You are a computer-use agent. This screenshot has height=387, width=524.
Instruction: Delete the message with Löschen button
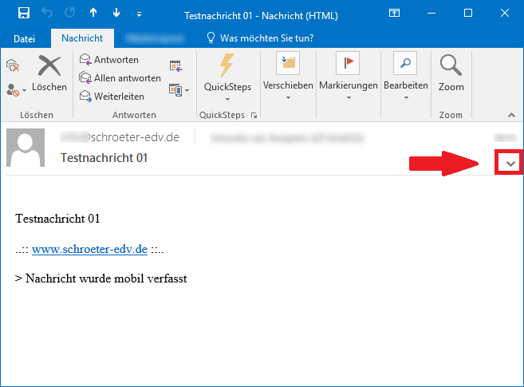pyautogui.click(x=49, y=73)
